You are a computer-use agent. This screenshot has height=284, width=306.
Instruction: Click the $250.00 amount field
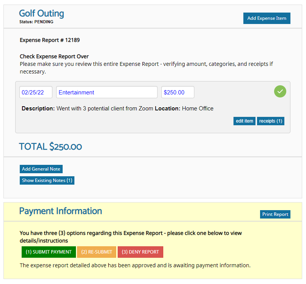(178, 92)
